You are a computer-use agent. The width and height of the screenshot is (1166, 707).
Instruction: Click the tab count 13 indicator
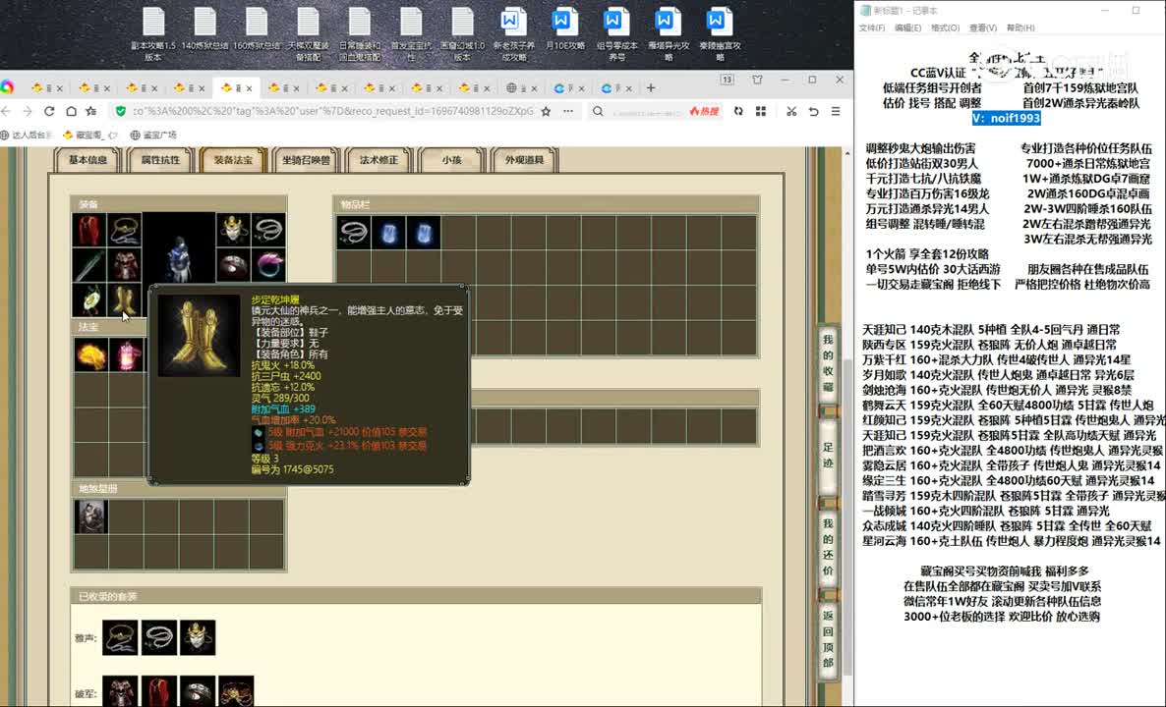pos(728,80)
